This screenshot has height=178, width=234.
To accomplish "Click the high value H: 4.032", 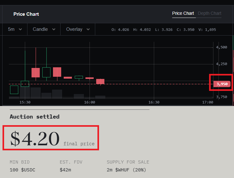I will click(142, 29).
